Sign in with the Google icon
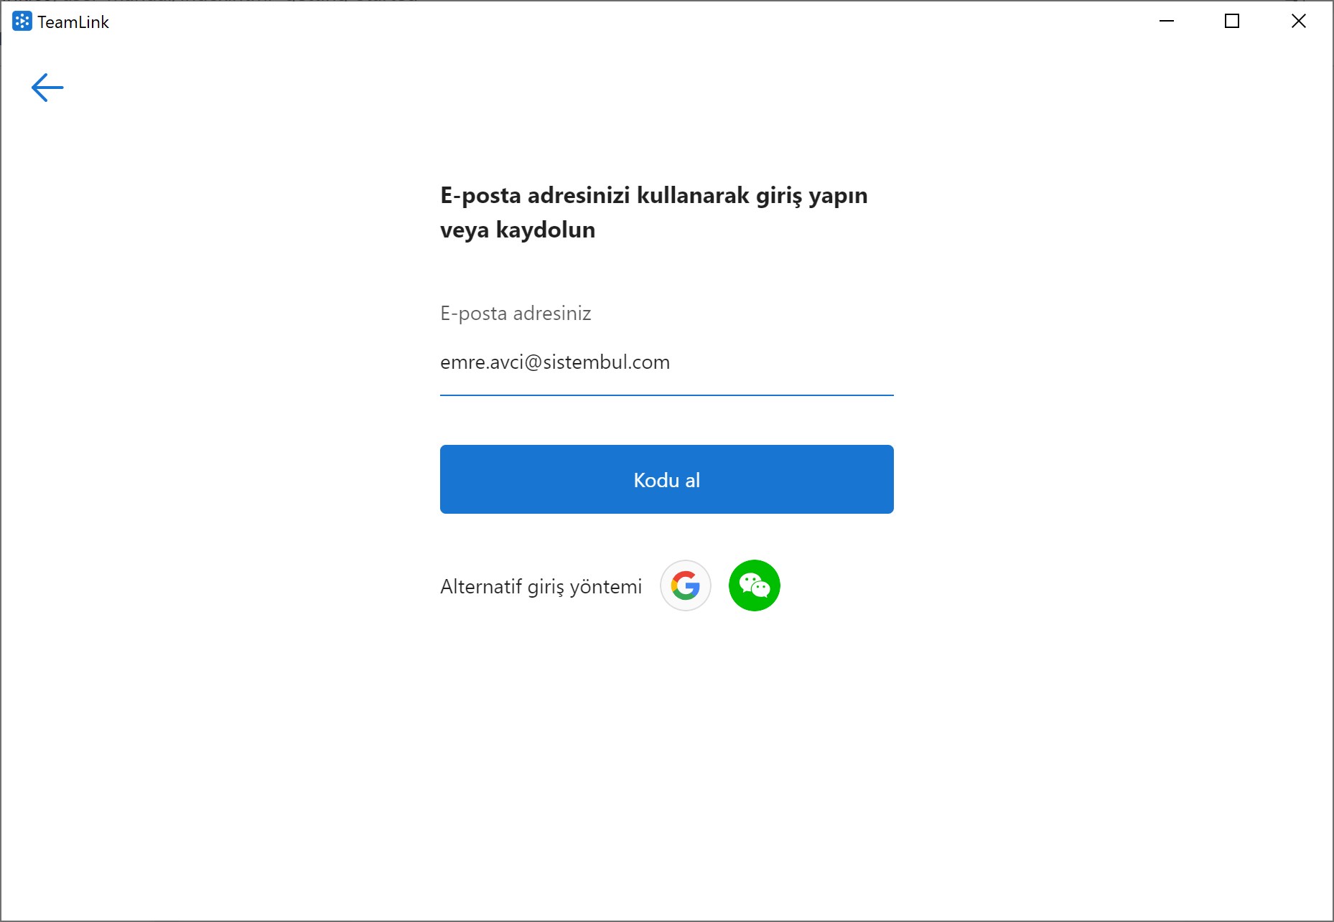This screenshot has height=922, width=1334. point(686,585)
